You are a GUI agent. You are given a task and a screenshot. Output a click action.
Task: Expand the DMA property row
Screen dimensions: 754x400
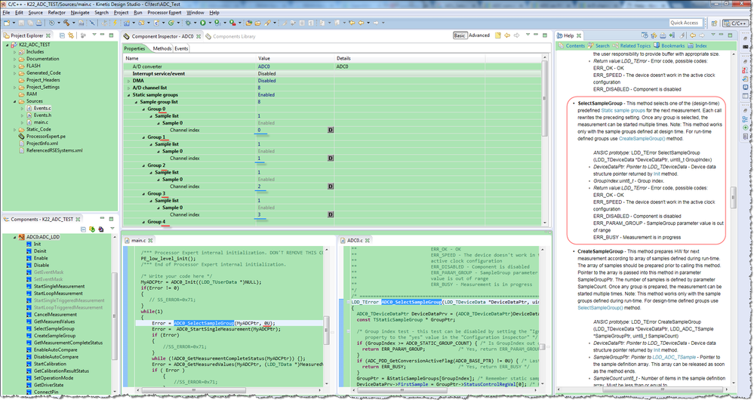(x=128, y=81)
